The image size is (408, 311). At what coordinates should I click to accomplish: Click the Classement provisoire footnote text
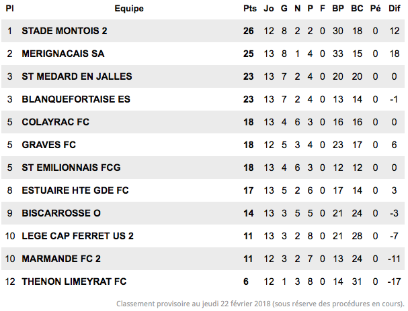click(261, 304)
